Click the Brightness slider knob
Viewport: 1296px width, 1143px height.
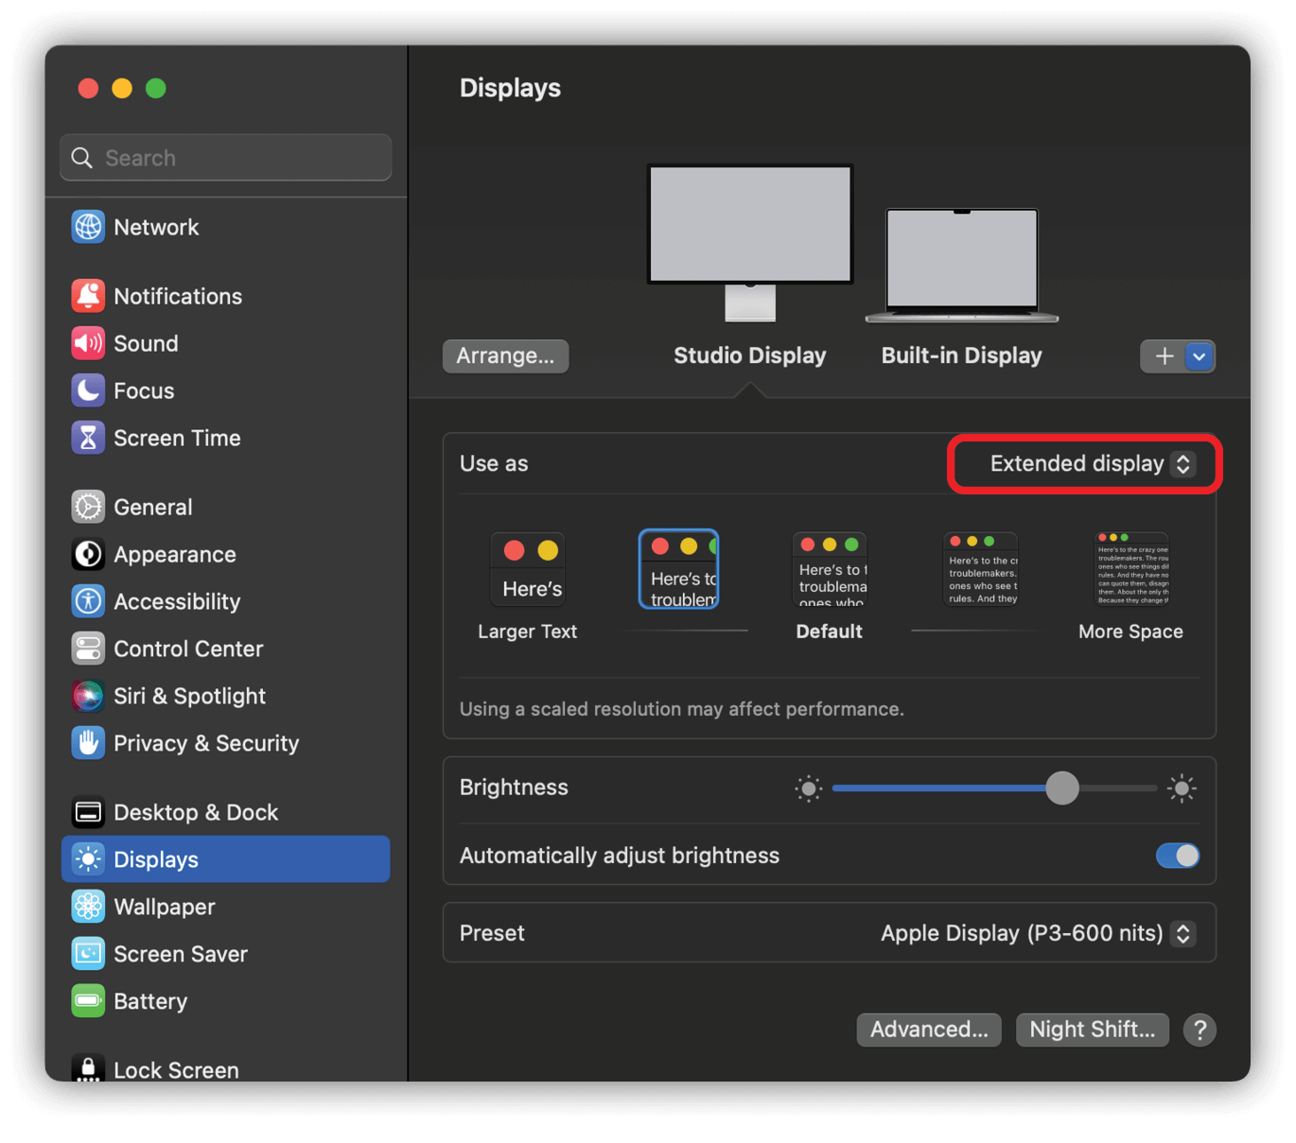coord(1062,788)
